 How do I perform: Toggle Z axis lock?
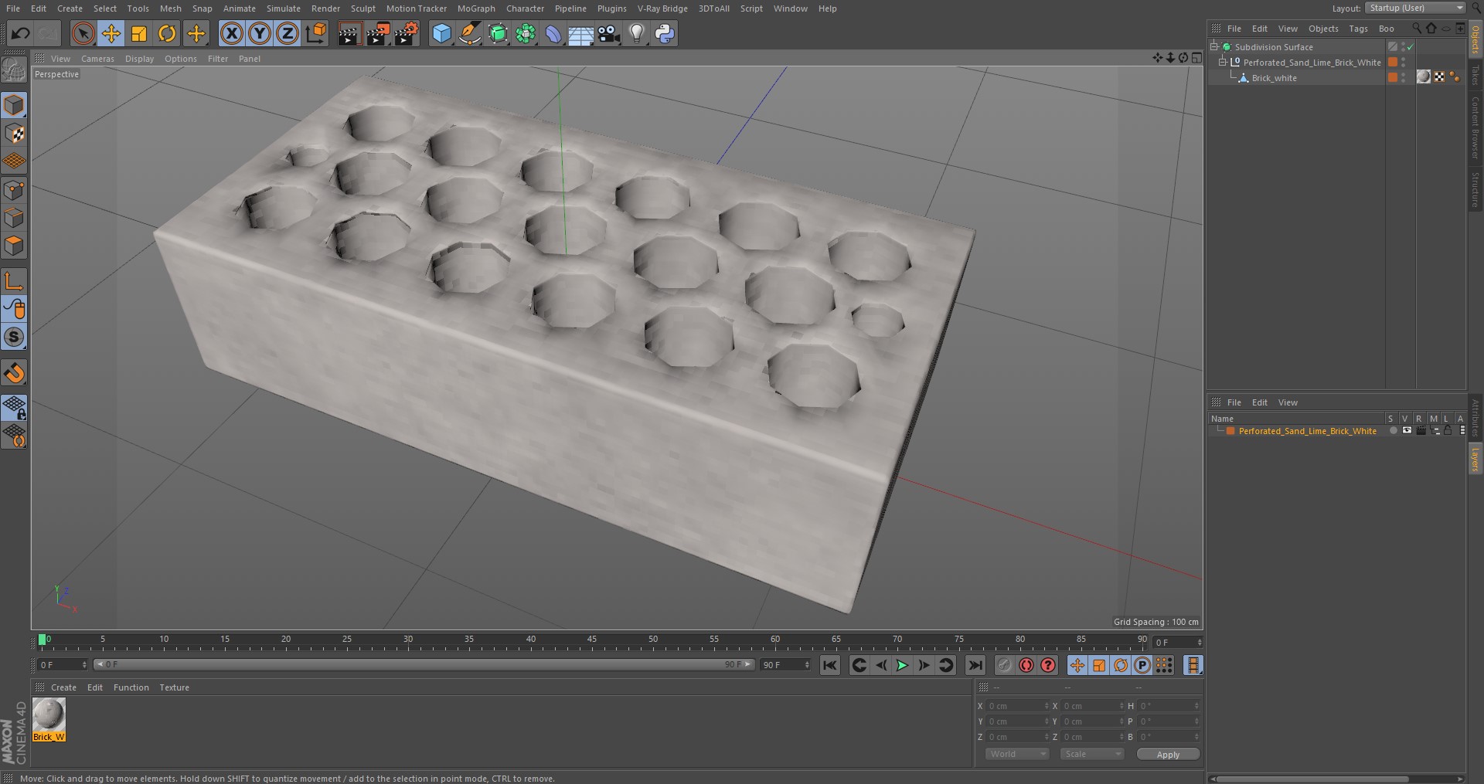click(x=288, y=33)
